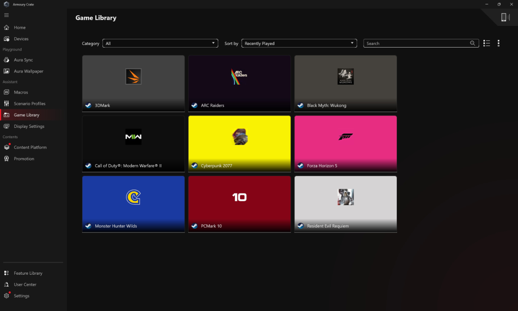518x311 pixels.
Task: Click the Feature Library icon
Action: tap(6, 273)
